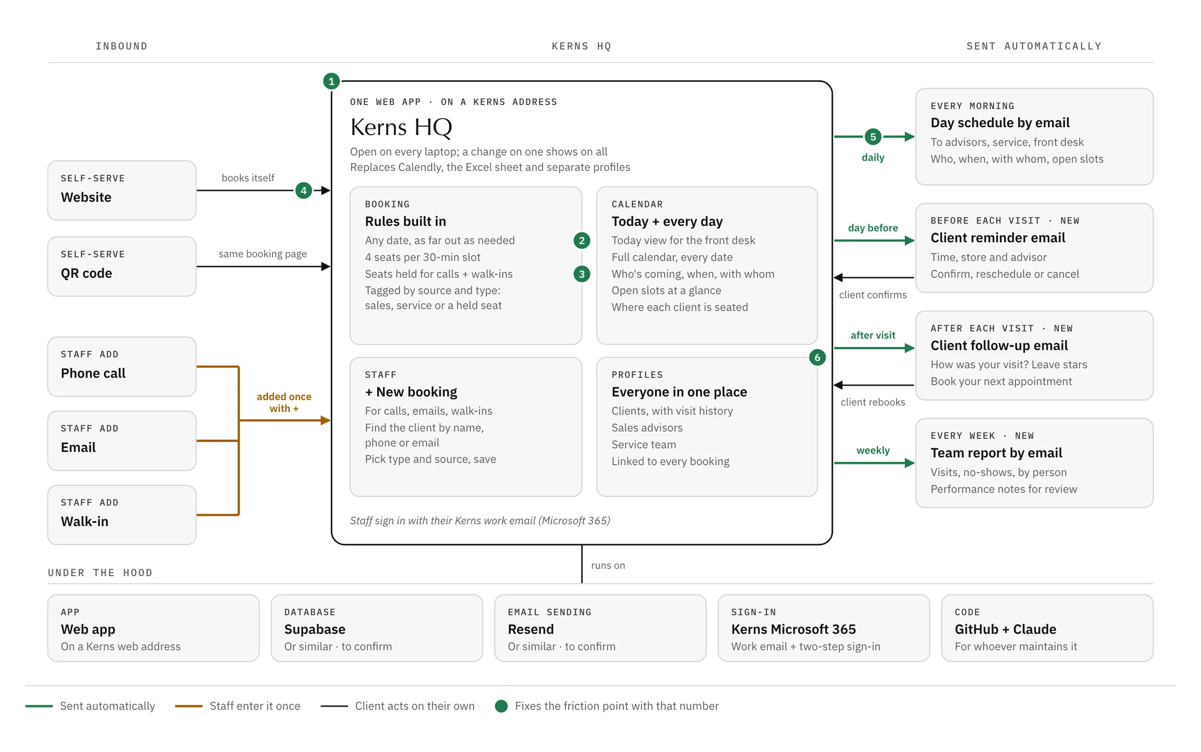Click the 'Staff sign in with their Kerns work email' note

click(x=480, y=521)
